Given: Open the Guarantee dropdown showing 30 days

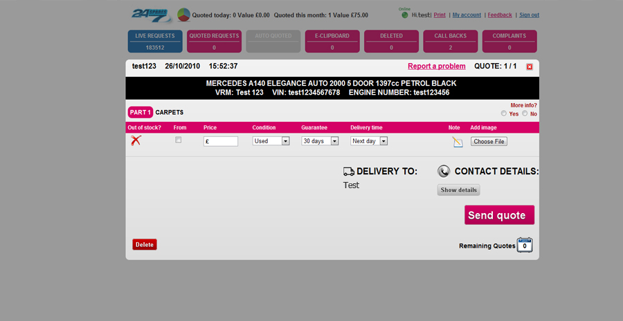Looking at the screenshot, I should coord(320,141).
